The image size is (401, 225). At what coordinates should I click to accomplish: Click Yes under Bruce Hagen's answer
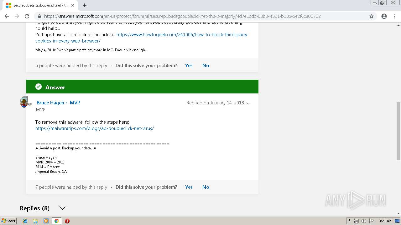click(x=189, y=187)
